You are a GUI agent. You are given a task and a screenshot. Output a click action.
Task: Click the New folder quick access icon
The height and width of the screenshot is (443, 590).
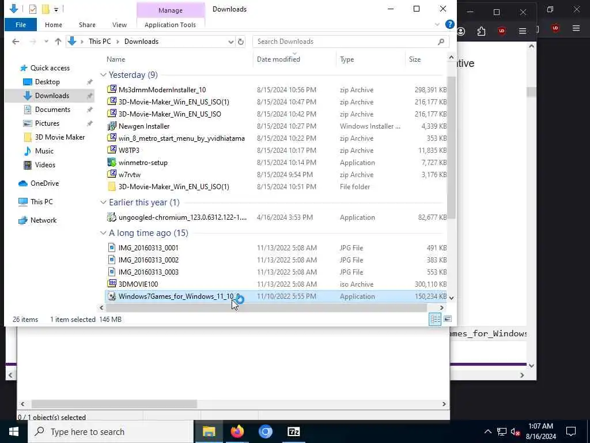[x=46, y=9]
